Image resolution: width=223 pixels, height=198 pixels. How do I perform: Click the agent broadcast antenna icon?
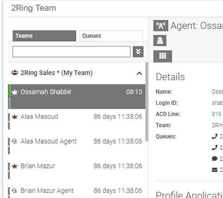point(161,26)
